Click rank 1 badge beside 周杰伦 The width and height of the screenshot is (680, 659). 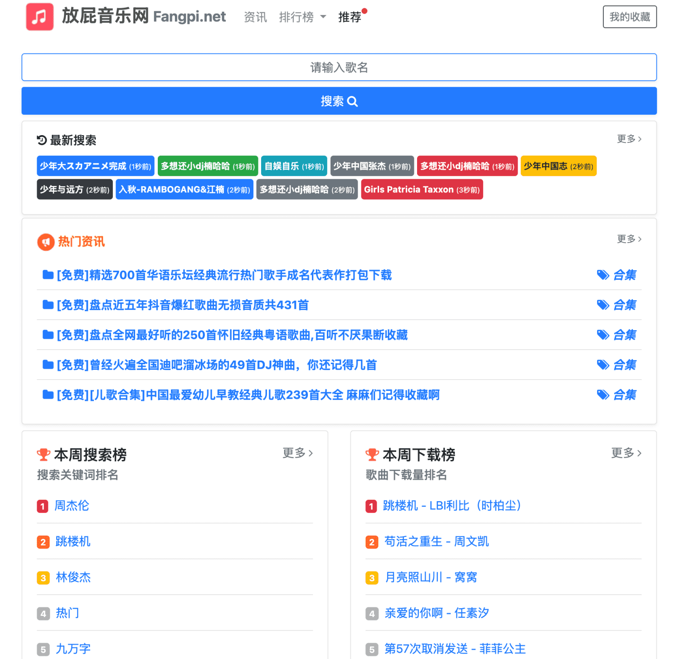tap(43, 506)
